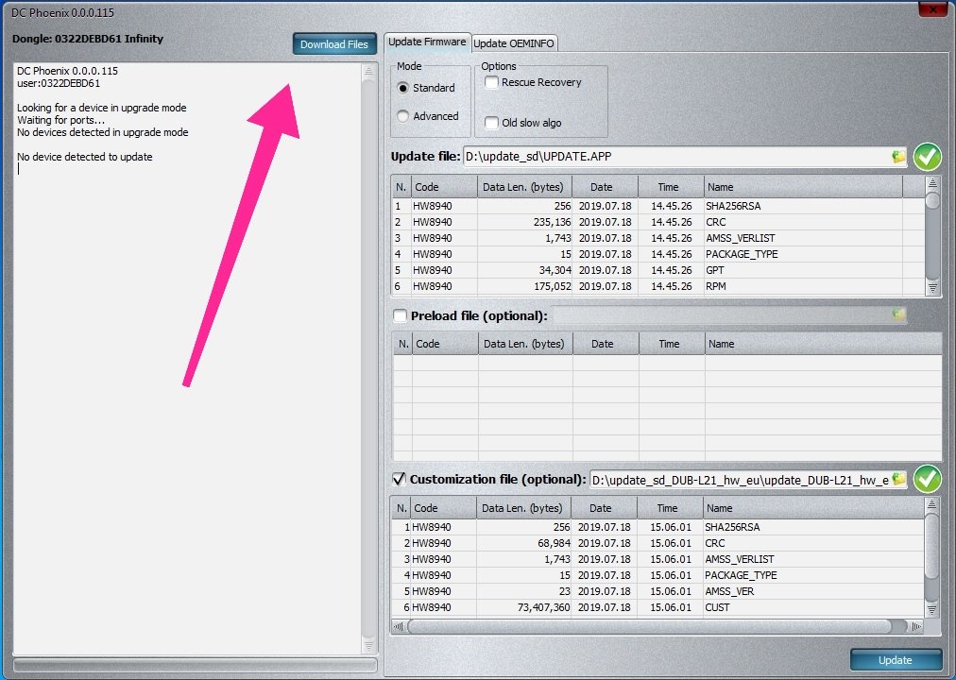This screenshot has width=956, height=680.
Task: Click the 'No device detected to update' log line
Action: point(85,157)
